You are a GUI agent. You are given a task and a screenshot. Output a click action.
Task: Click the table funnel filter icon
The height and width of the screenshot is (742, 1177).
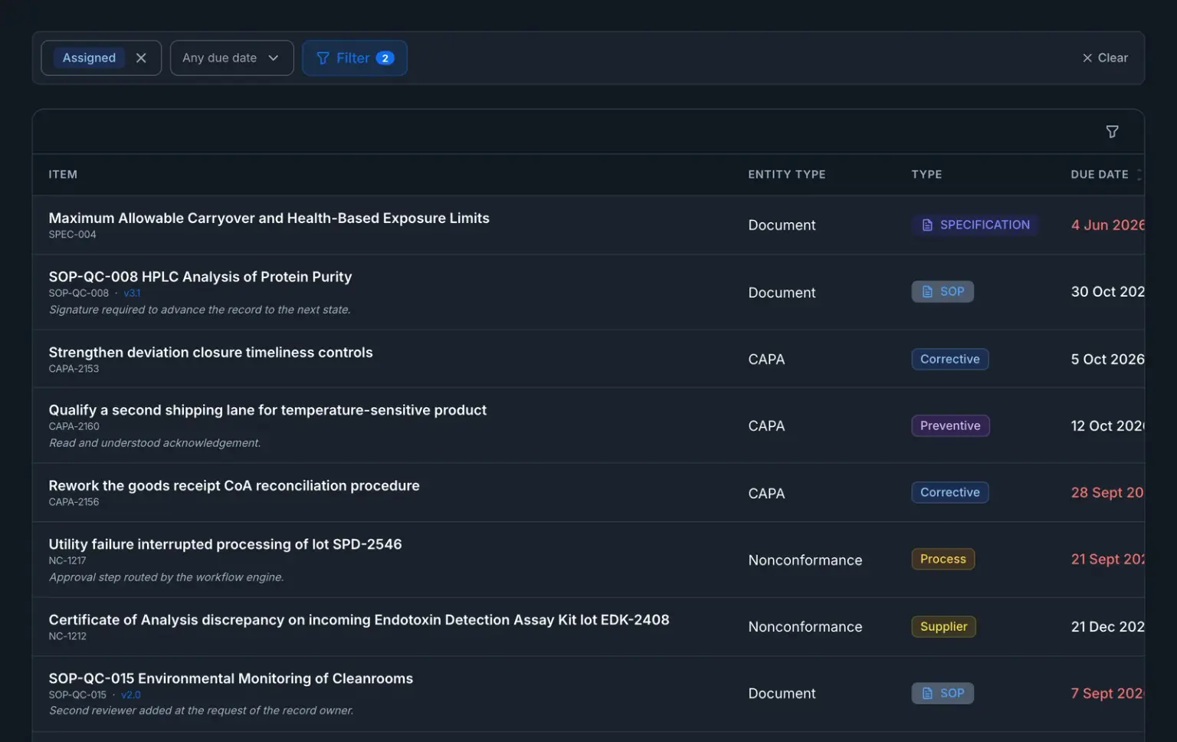coord(1112,132)
